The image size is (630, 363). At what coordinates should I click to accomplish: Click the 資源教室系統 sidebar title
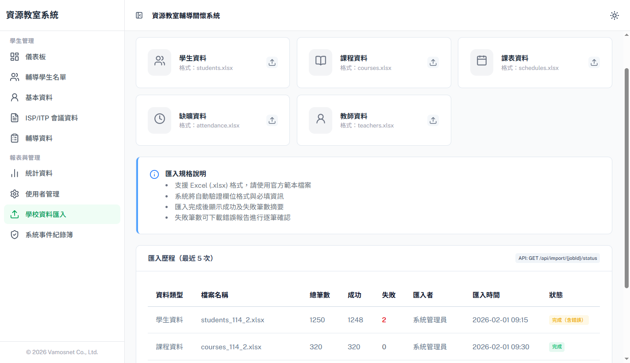coord(32,15)
